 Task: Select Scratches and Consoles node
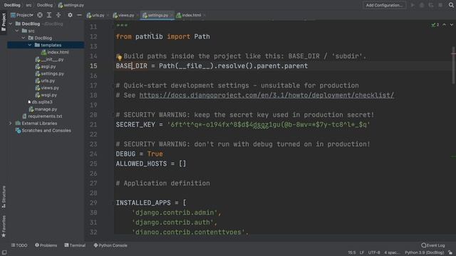43,130
